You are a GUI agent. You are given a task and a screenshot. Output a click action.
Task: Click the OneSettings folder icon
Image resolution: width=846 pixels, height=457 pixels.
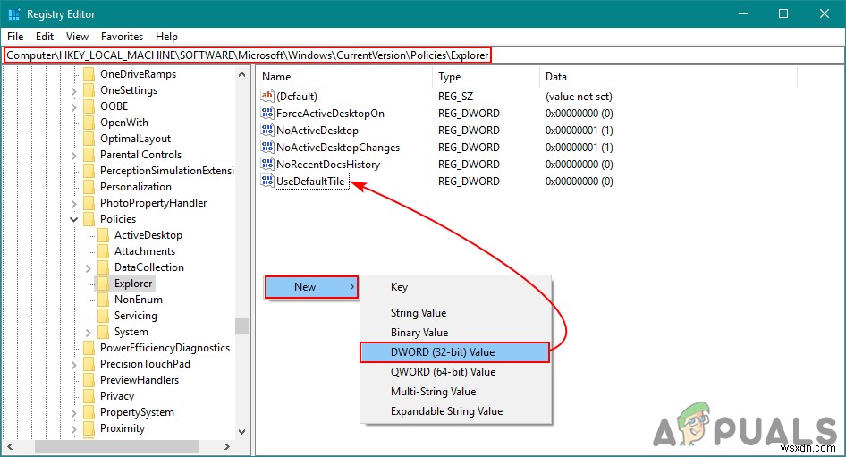click(89, 90)
